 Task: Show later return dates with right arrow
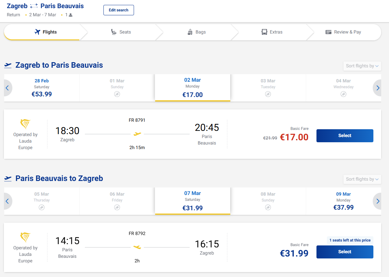(x=378, y=201)
